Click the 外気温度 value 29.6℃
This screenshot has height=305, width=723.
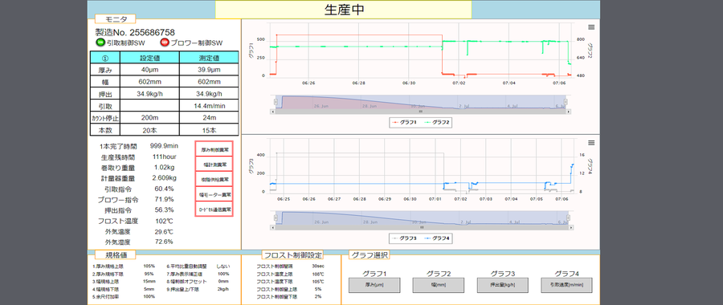point(164,231)
